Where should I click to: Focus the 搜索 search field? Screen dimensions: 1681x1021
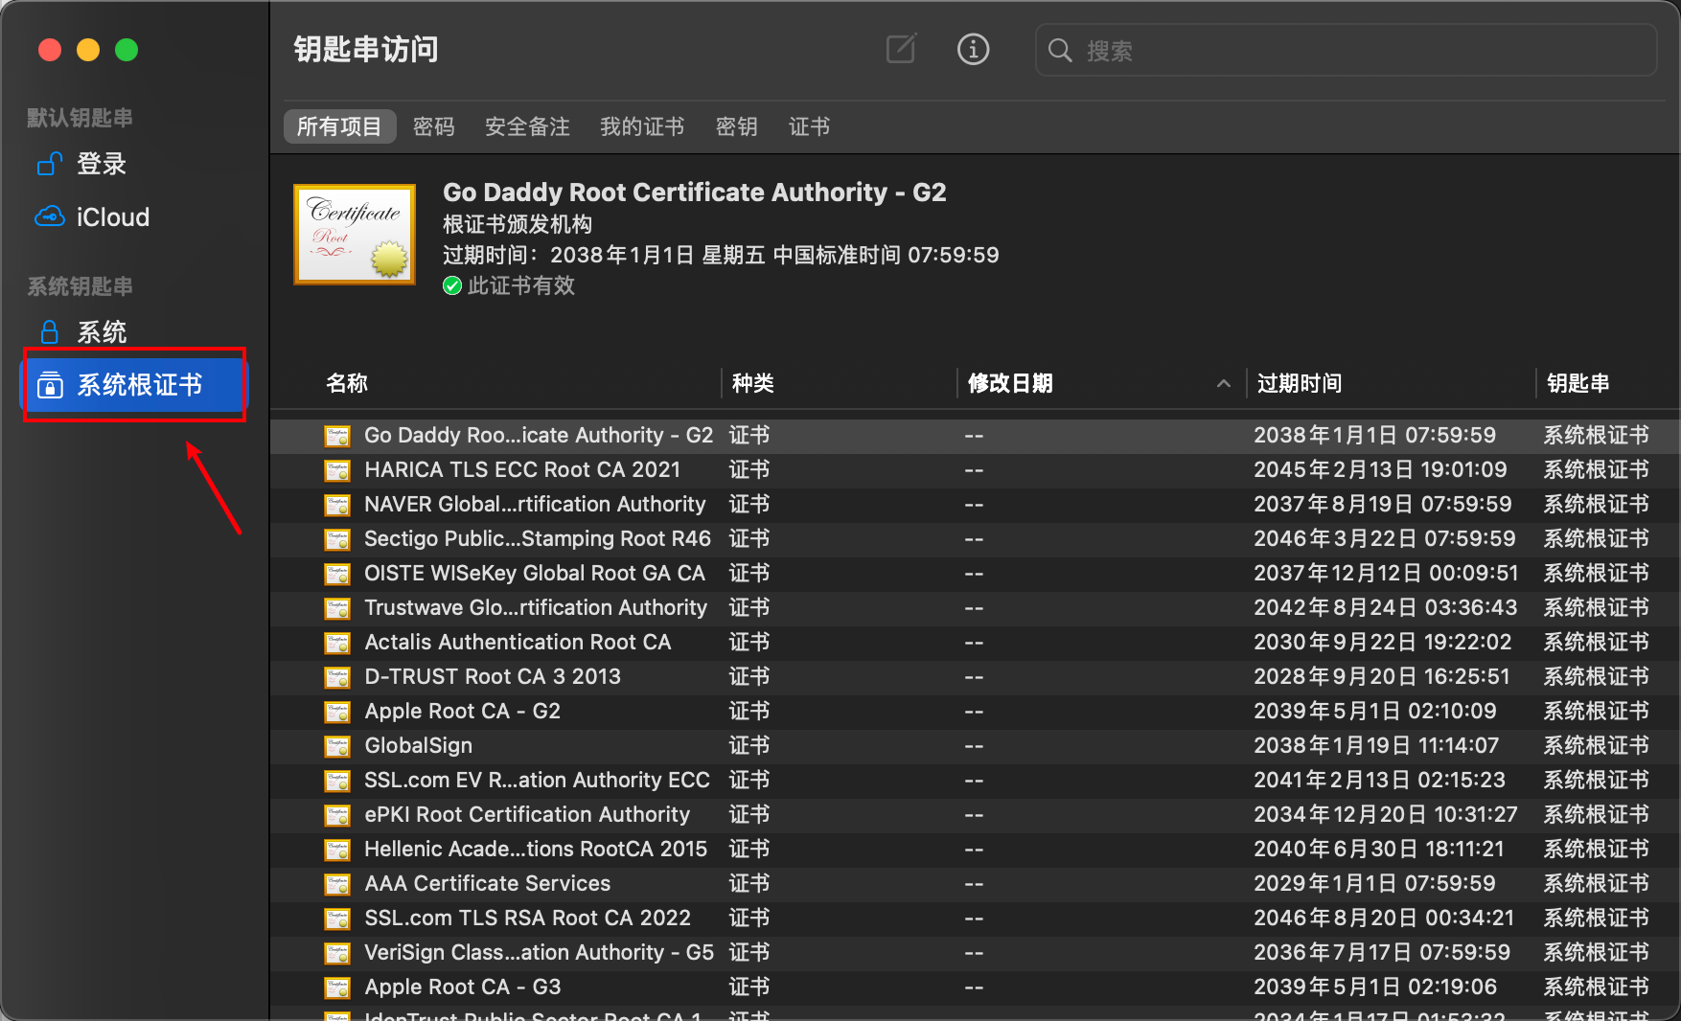click(x=1346, y=50)
